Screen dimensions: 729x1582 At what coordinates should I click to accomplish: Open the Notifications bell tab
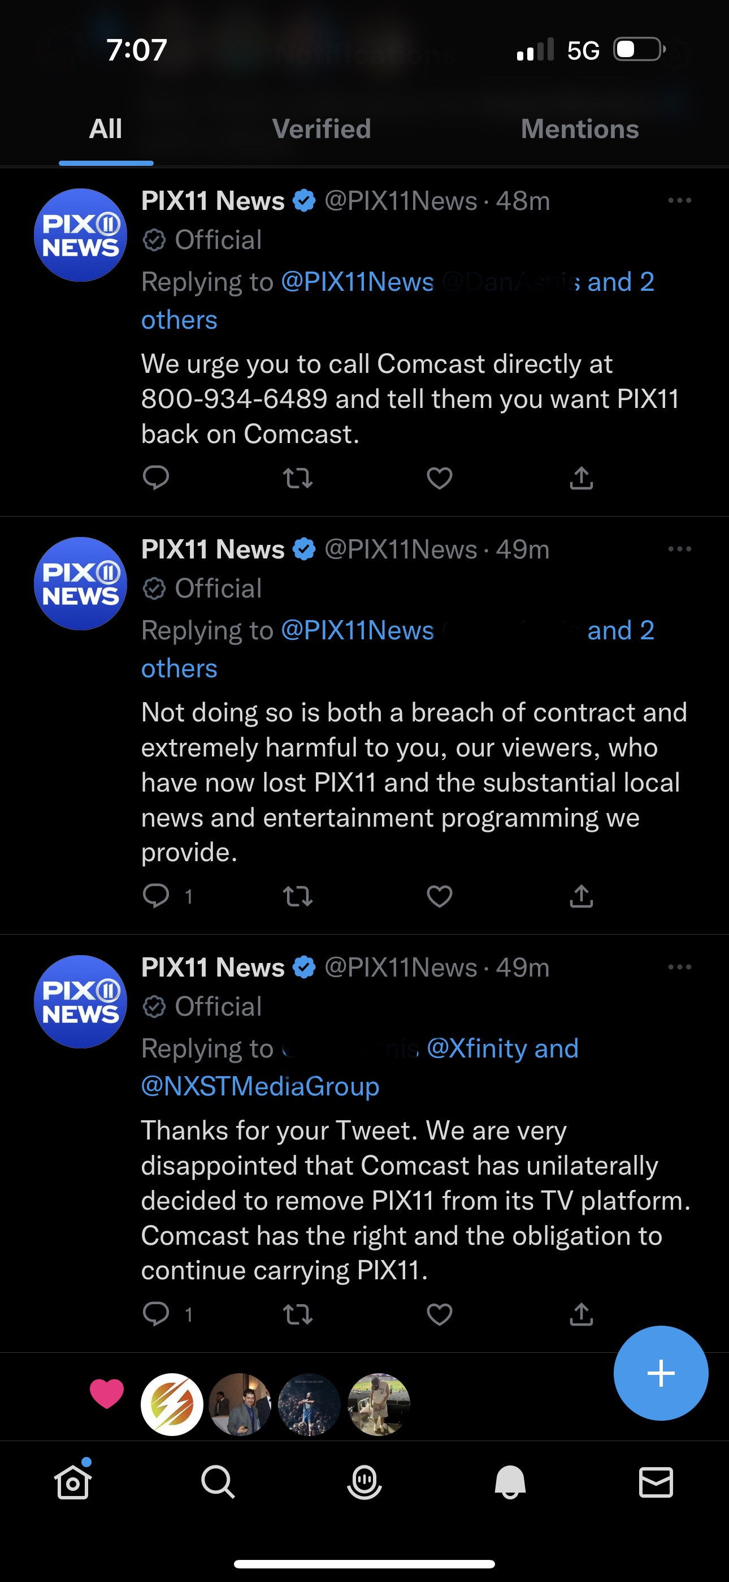point(510,1482)
